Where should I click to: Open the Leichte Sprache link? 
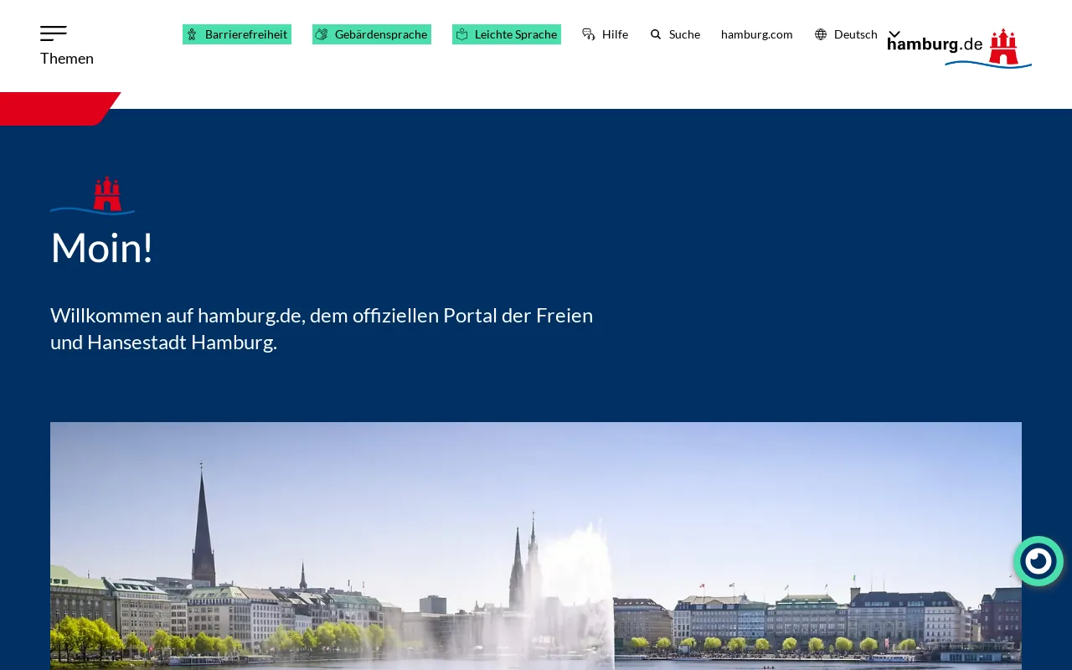point(507,34)
